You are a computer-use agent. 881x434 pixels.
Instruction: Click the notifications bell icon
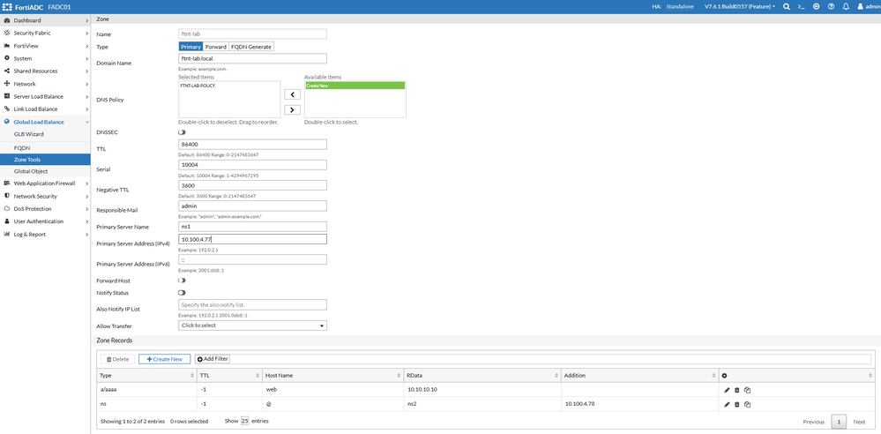click(x=846, y=7)
